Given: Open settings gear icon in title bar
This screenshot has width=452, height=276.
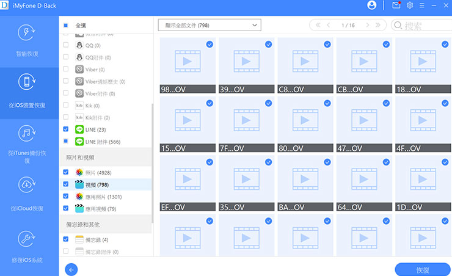Looking at the screenshot, I should click(x=410, y=5).
